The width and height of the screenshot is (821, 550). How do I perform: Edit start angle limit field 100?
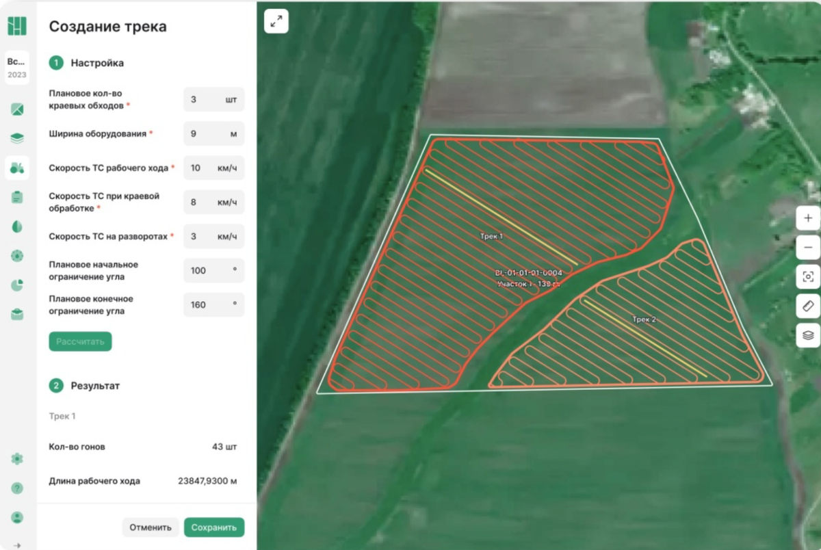pos(213,270)
